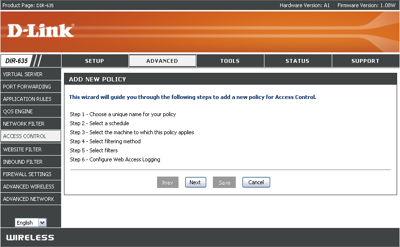Go to the SUPPORT tab
400x247 pixels.
click(x=365, y=61)
